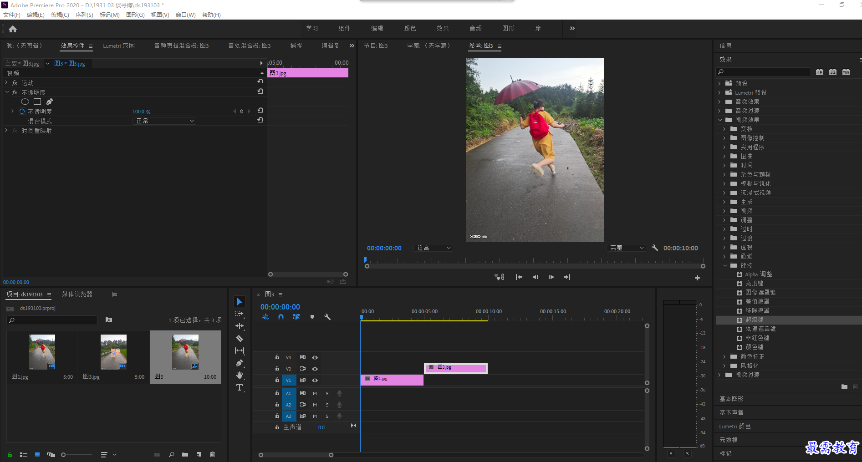Screen dimensions: 862x462
Task: Toggle V1 track output eye
Action: [315, 380]
